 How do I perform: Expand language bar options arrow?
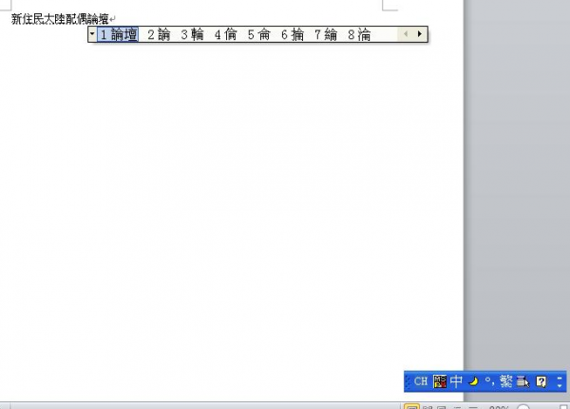tap(560, 381)
